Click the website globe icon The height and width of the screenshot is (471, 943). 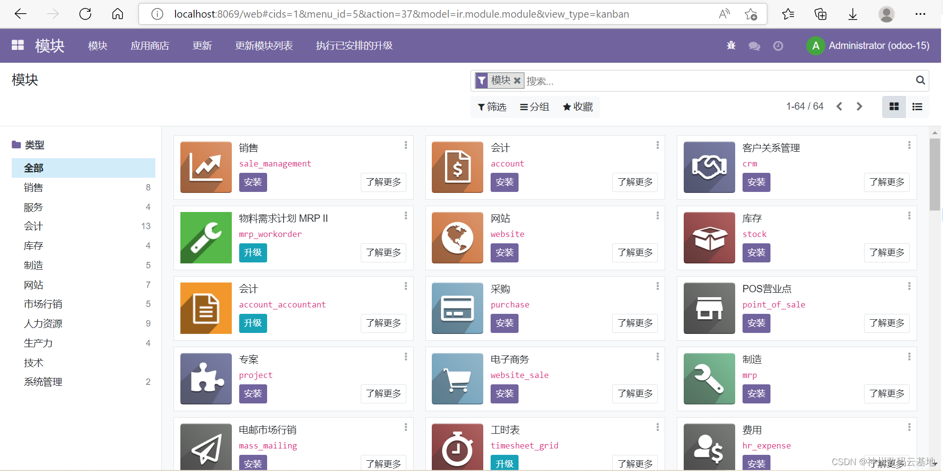(x=457, y=237)
